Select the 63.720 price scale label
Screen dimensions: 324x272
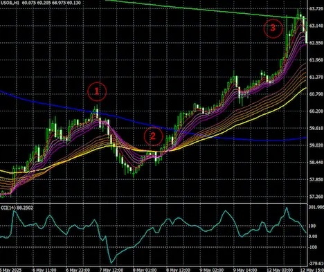(316, 9)
